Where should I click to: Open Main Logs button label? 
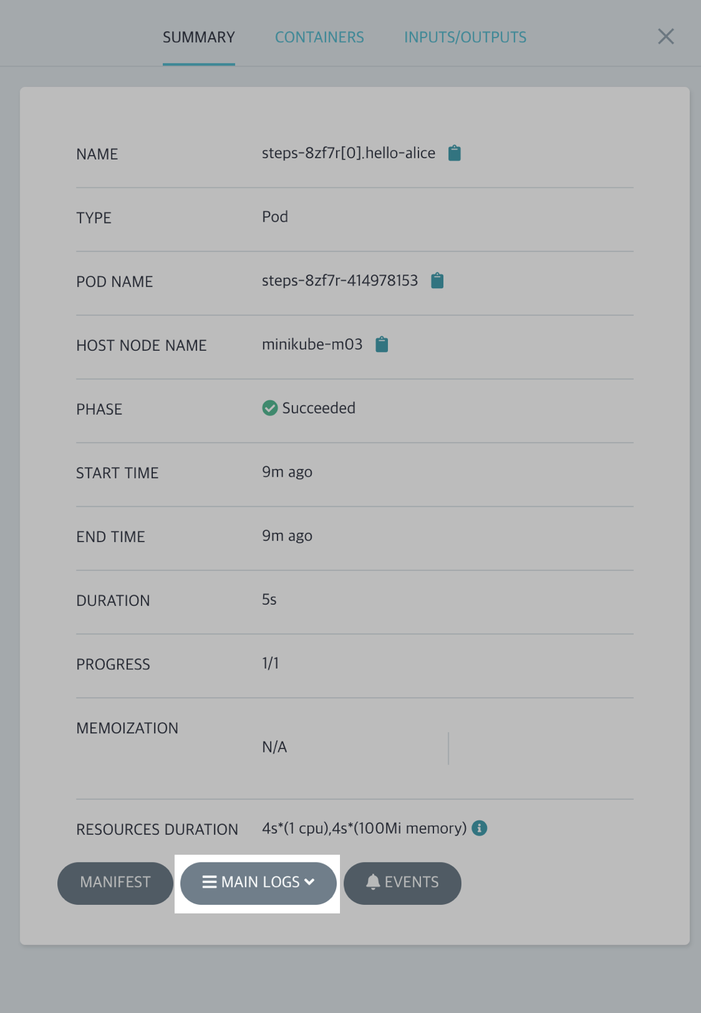[260, 882]
